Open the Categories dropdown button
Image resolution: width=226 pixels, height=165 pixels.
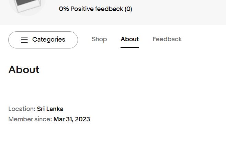pyautogui.click(x=43, y=40)
